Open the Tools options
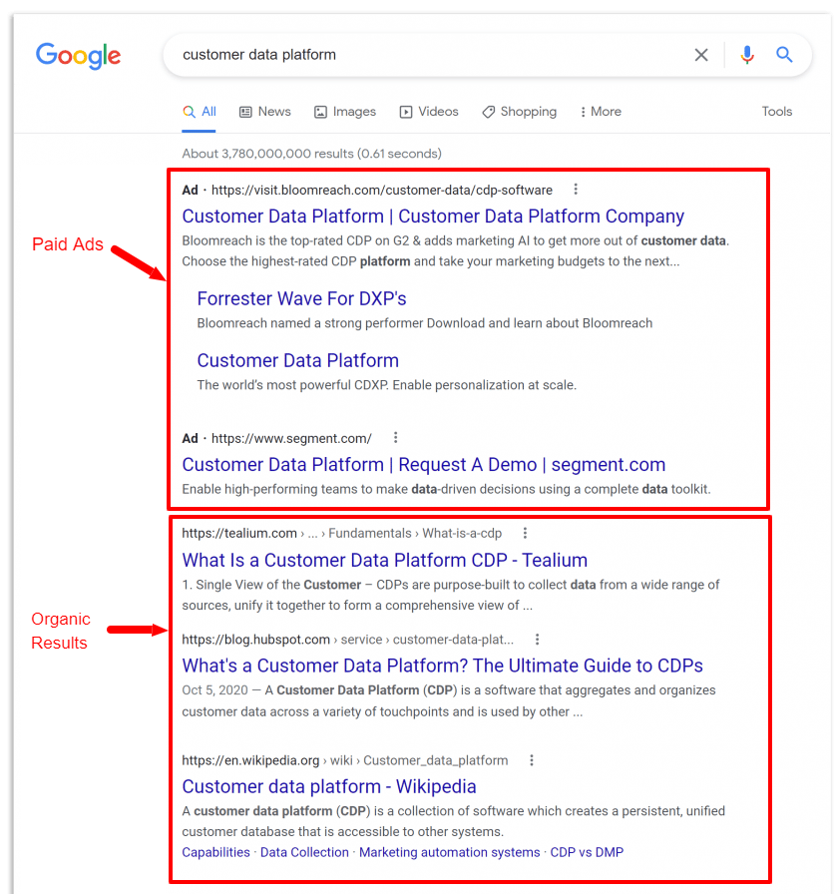This screenshot has height=894, width=835. [777, 112]
